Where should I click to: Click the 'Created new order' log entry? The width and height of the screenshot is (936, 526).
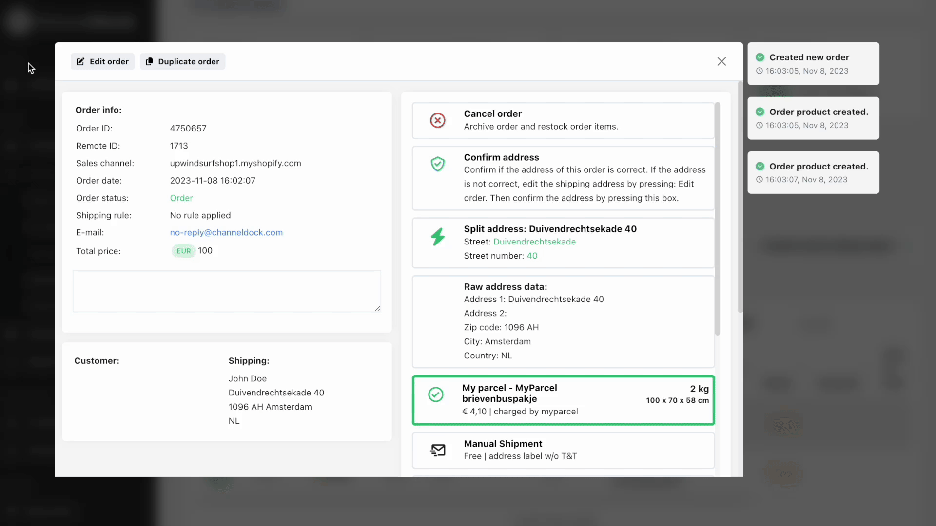[813, 64]
